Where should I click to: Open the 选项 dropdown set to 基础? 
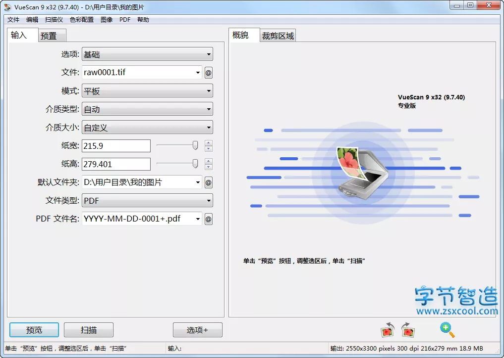pyautogui.click(x=147, y=54)
